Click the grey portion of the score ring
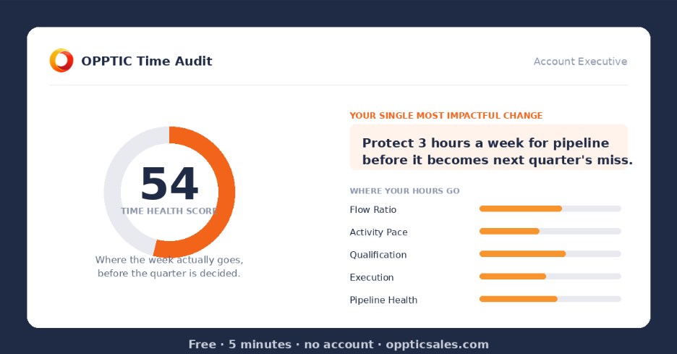This screenshot has height=354, width=677. [x=113, y=190]
